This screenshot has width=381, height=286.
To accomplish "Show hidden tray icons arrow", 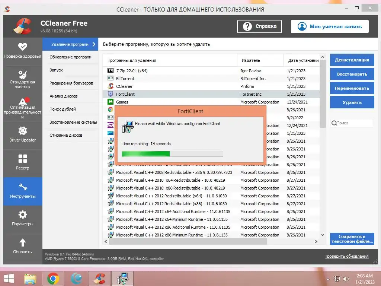I will (x=328, y=279).
